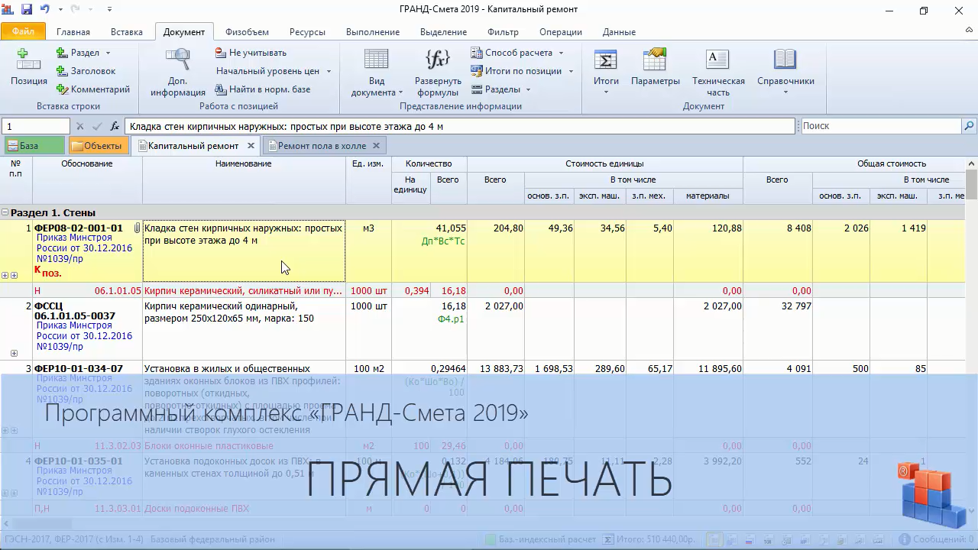Switch to the Вставка ribbon tab
This screenshot has width=978, height=550.
pyautogui.click(x=127, y=32)
